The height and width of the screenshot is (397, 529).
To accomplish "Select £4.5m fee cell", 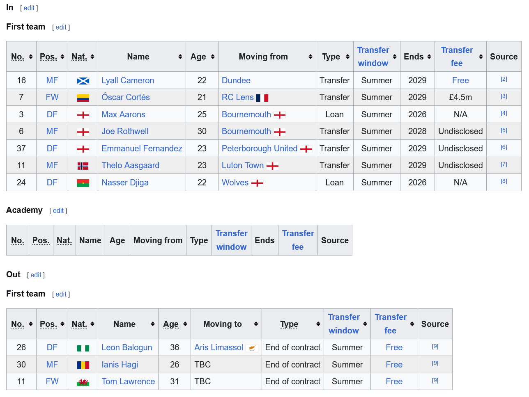I will [460, 98].
